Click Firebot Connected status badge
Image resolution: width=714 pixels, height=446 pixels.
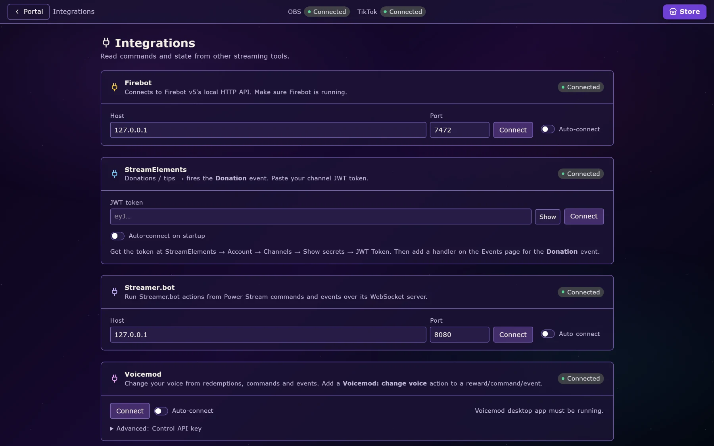coord(581,87)
